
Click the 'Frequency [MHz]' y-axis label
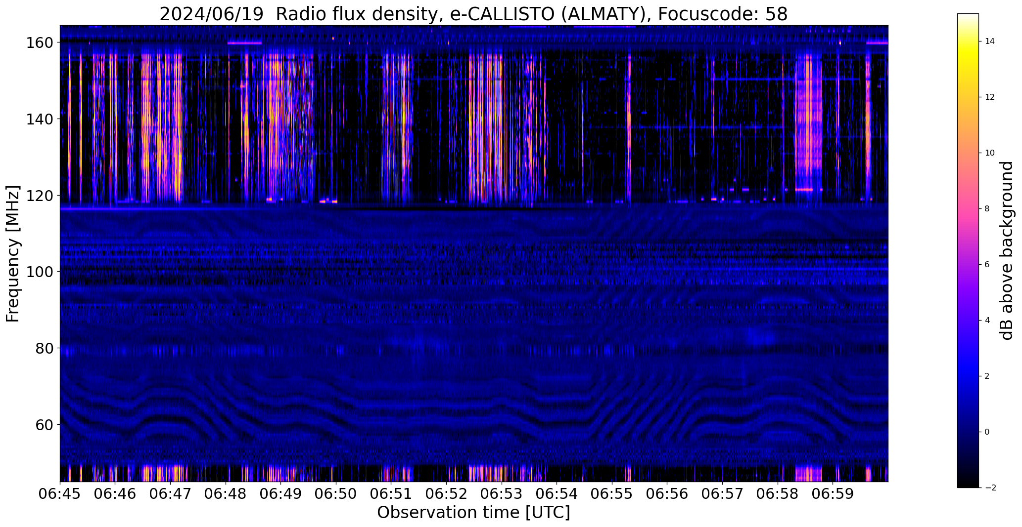[13, 253]
